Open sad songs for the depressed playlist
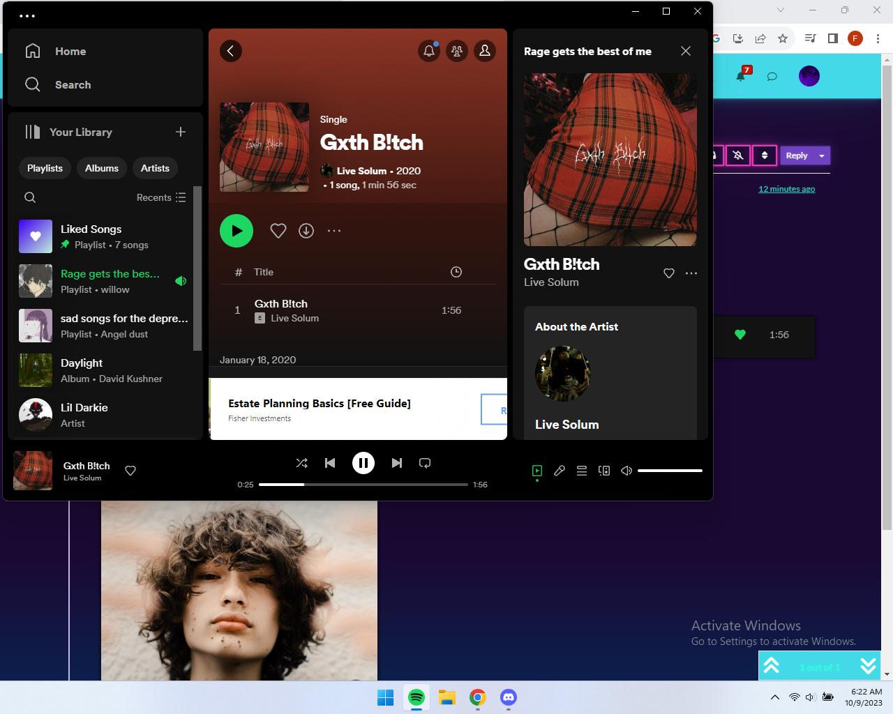This screenshot has width=893, height=714. coord(105,326)
